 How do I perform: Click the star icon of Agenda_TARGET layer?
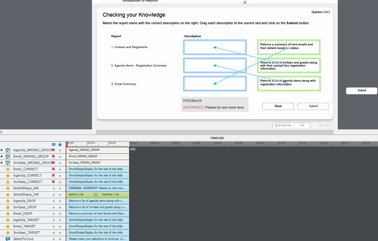click(x=8, y=220)
